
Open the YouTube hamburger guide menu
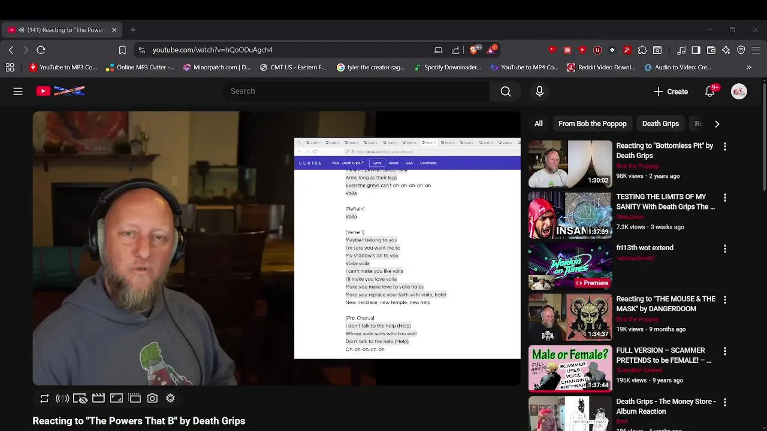[18, 91]
